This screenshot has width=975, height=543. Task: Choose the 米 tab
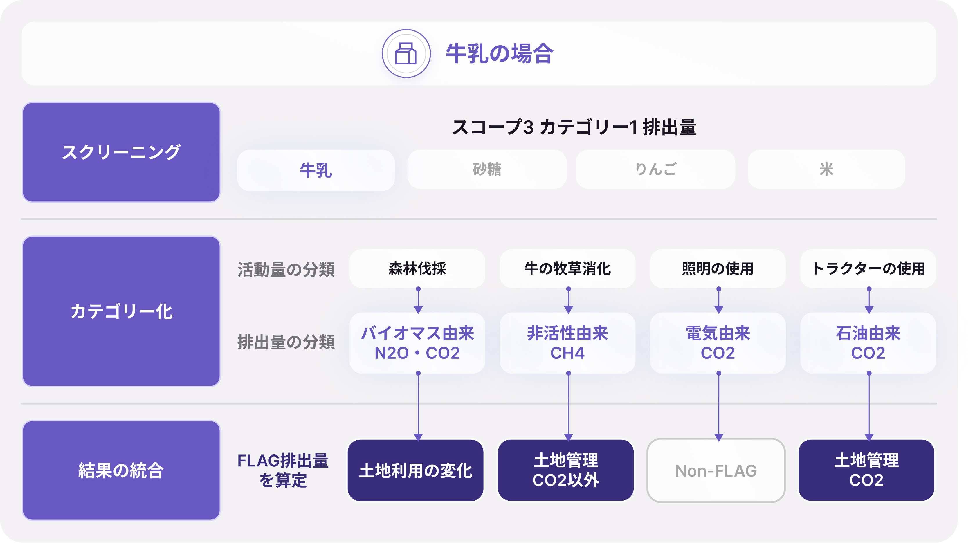click(826, 169)
